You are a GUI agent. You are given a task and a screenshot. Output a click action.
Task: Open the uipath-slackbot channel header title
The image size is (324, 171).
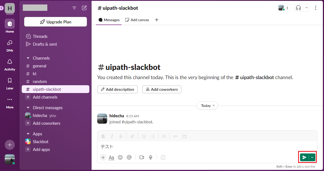pos(118,8)
